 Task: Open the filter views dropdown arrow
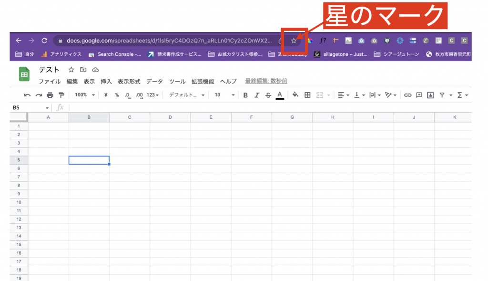point(451,95)
